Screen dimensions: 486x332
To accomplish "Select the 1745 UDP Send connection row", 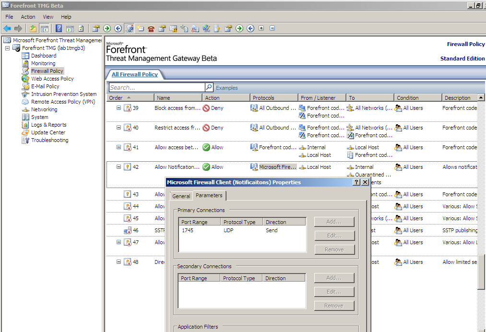I will coord(242,230).
